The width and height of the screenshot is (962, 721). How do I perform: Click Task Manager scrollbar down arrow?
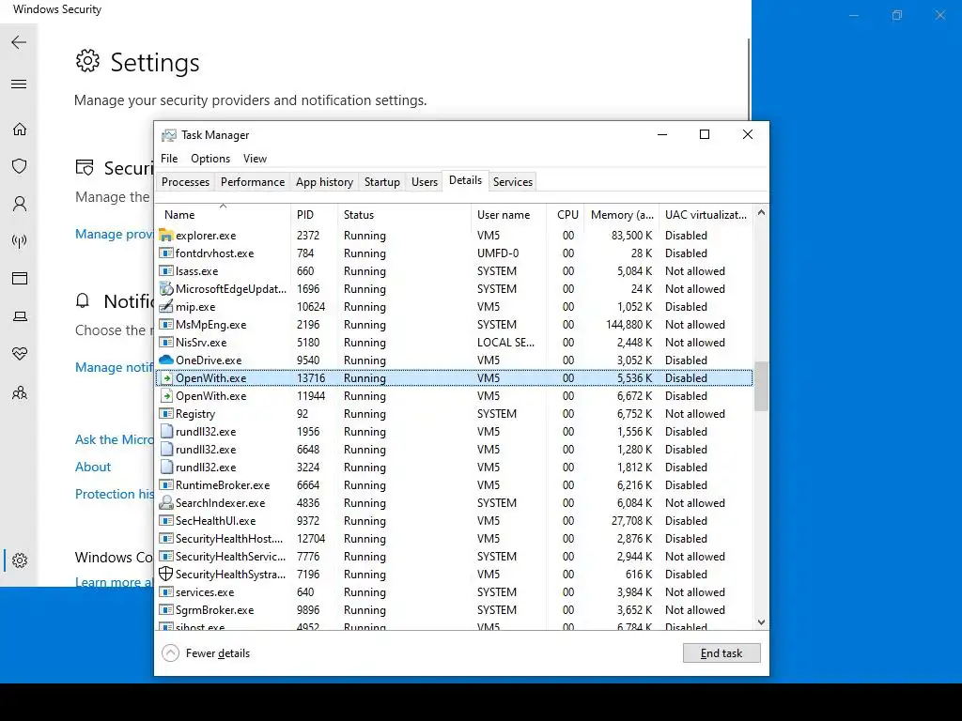pyautogui.click(x=761, y=622)
